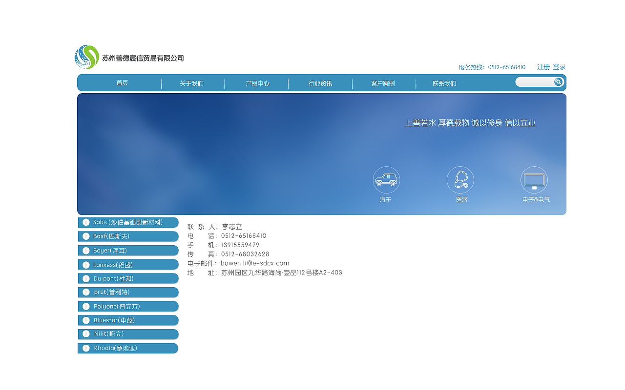
Task: Open 联系我们 navigation item
Action: point(444,83)
